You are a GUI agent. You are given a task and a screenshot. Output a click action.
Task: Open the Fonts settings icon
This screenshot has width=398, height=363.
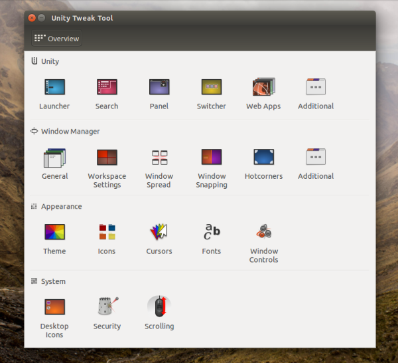212,232
